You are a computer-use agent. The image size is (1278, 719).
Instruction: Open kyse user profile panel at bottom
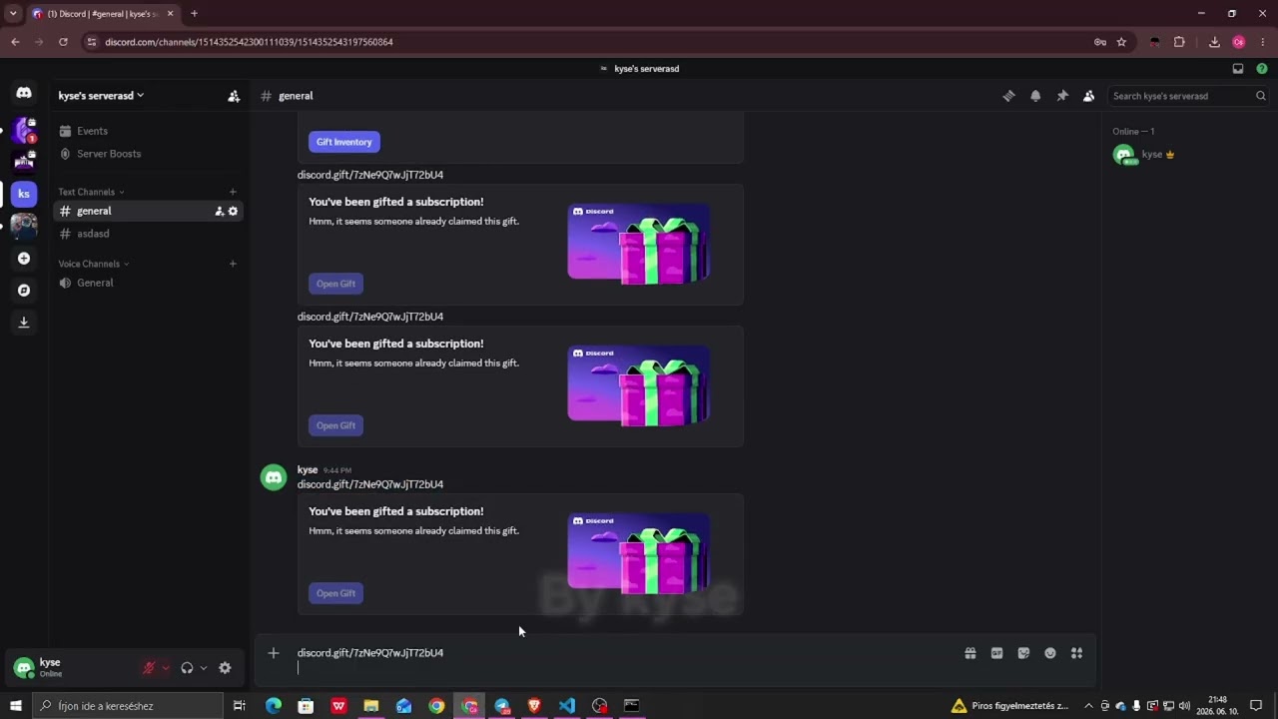coord(70,668)
